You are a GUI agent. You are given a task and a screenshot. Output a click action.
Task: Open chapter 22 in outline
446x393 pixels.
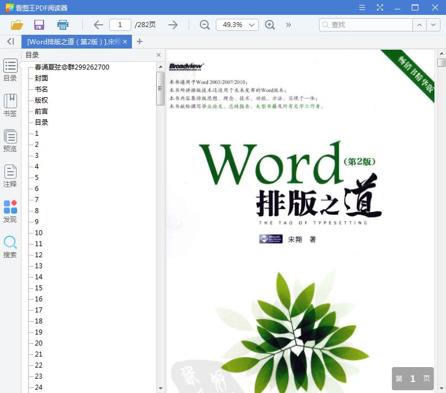(39, 365)
